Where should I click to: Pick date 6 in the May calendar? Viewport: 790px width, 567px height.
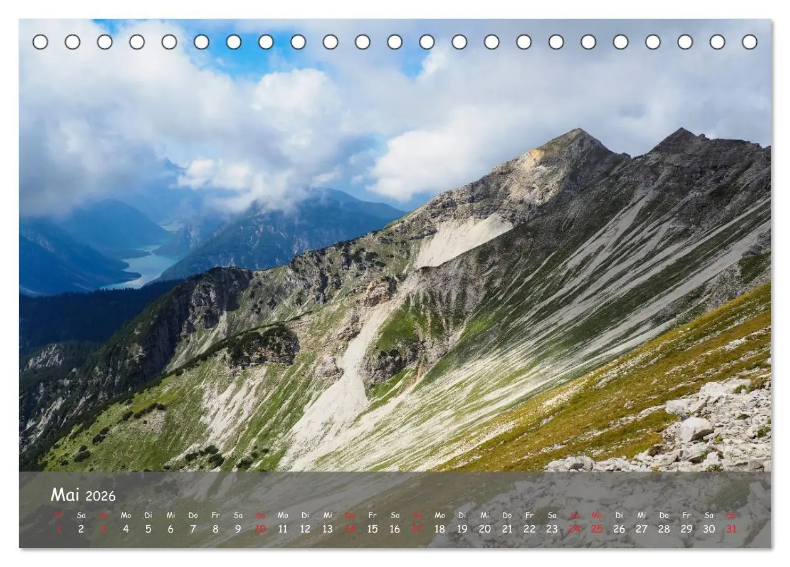tap(171, 529)
